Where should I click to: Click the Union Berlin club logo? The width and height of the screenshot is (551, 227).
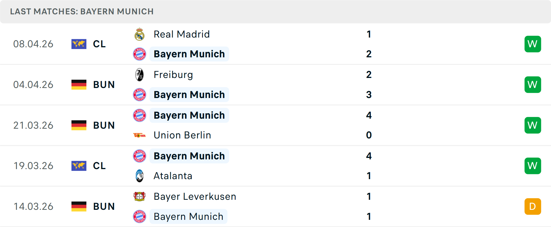pos(139,135)
